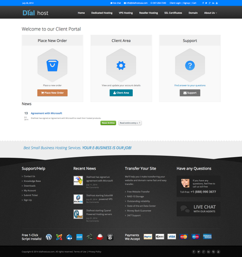This screenshot has width=242, height=257.
Task: Click the Twitter icon in the footer
Action: point(198,252)
